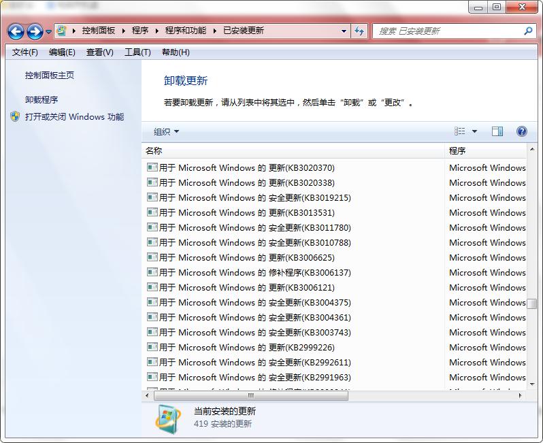The image size is (543, 443).
Task: Click 控制面板 in the breadcrumb path
Action: pyautogui.click(x=99, y=31)
